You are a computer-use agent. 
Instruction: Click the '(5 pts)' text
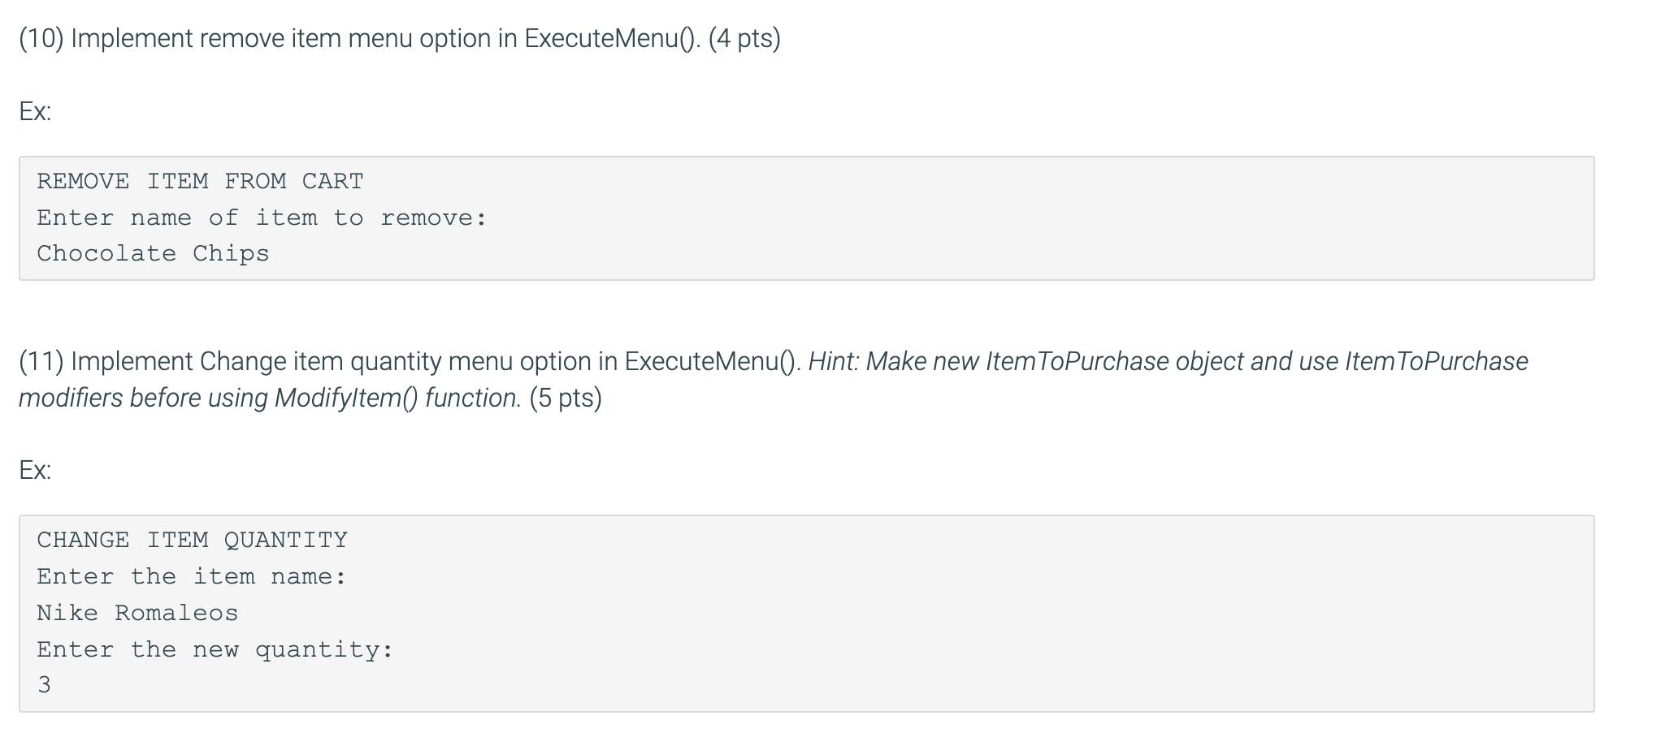[566, 398]
